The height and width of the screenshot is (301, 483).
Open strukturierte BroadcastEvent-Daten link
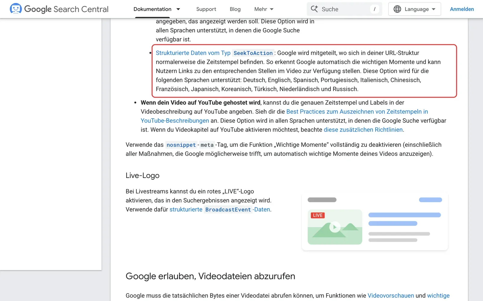(220, 209)
